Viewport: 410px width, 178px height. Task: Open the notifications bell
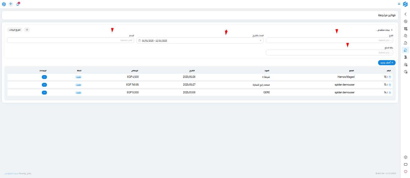pos(18,4)
